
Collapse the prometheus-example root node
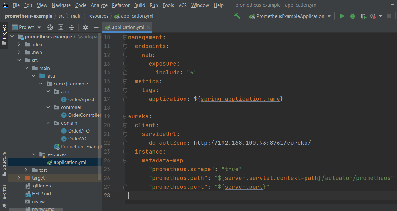[12, 37]
